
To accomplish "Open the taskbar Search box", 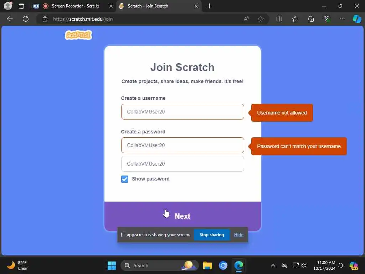I will 159,265.
